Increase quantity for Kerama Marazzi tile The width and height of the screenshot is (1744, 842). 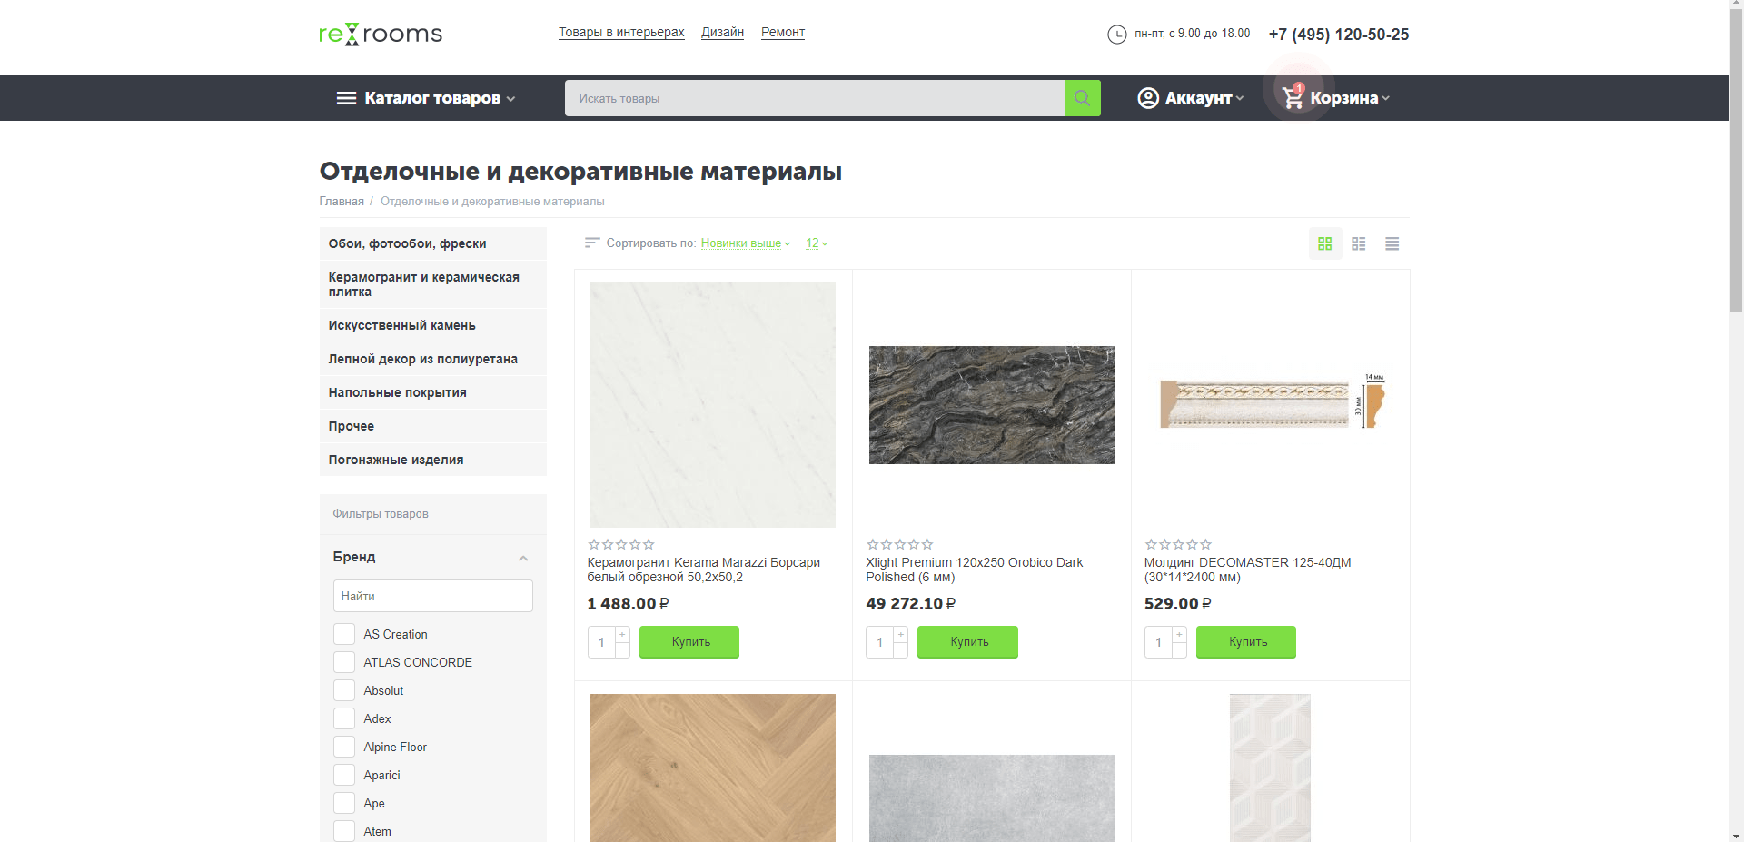(x=622, y=635)
